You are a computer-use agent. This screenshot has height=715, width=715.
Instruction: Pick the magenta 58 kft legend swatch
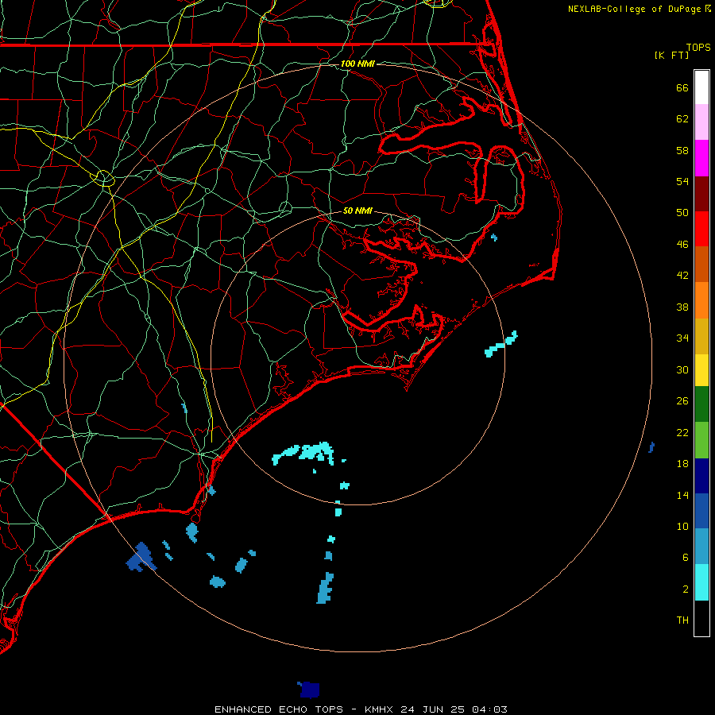point(701,158)
